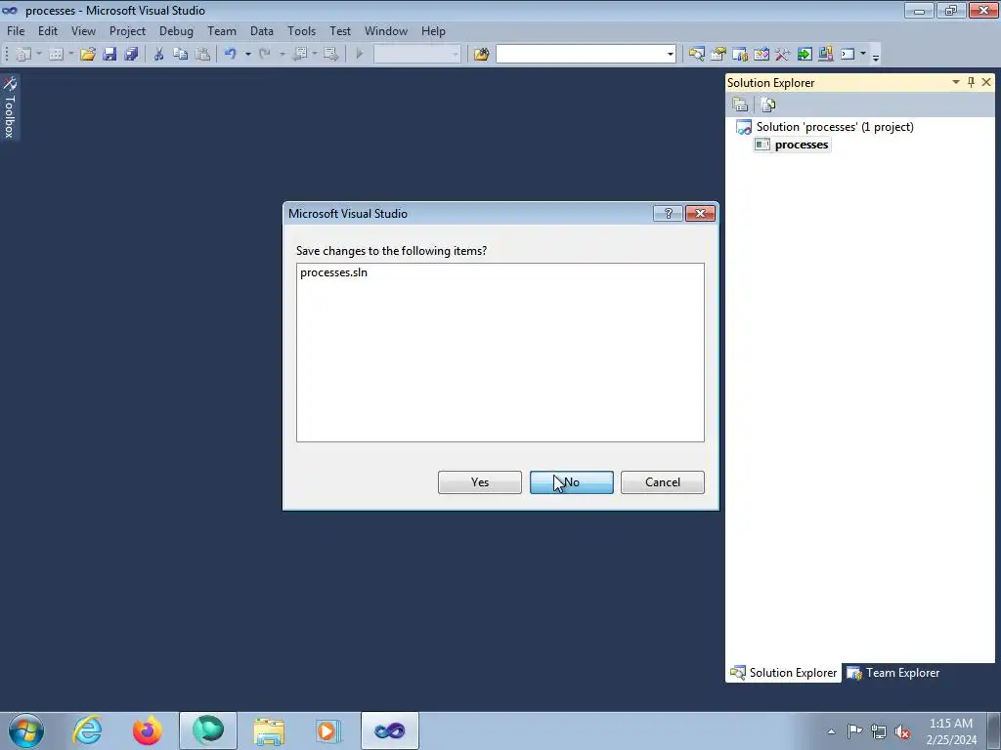Screen dimensions: 1001x750
Task: Click the Open File folder icon
Action: (x=87, y=55)
